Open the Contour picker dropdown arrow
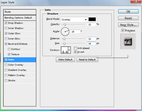This screenshot has width=142, height=111. point(69,50)
